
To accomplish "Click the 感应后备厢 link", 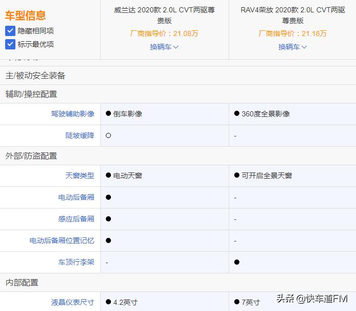I will (76, 219).
